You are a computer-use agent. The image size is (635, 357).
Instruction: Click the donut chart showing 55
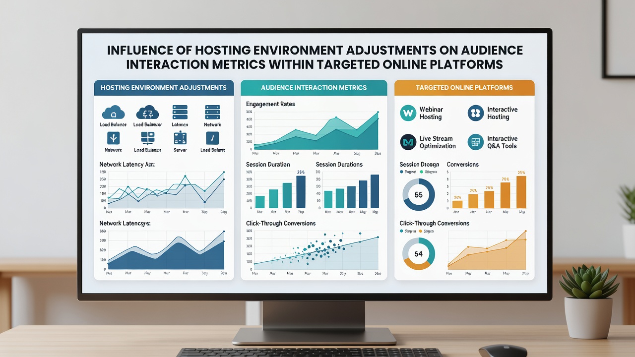click(418, 195)
